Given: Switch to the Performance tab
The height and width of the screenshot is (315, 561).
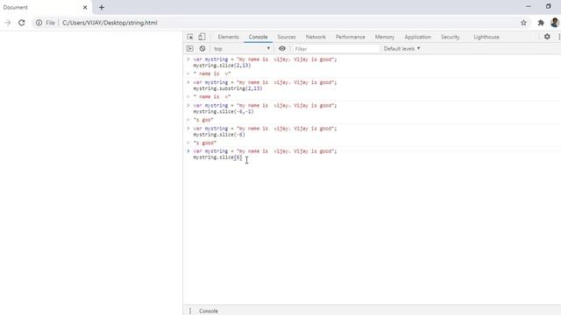Looking at the screenshot, I should coord(351,37).
